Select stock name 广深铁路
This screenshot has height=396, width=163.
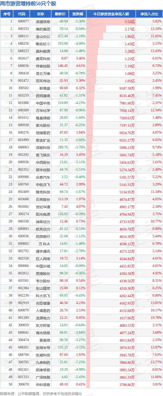click(43, 377)
